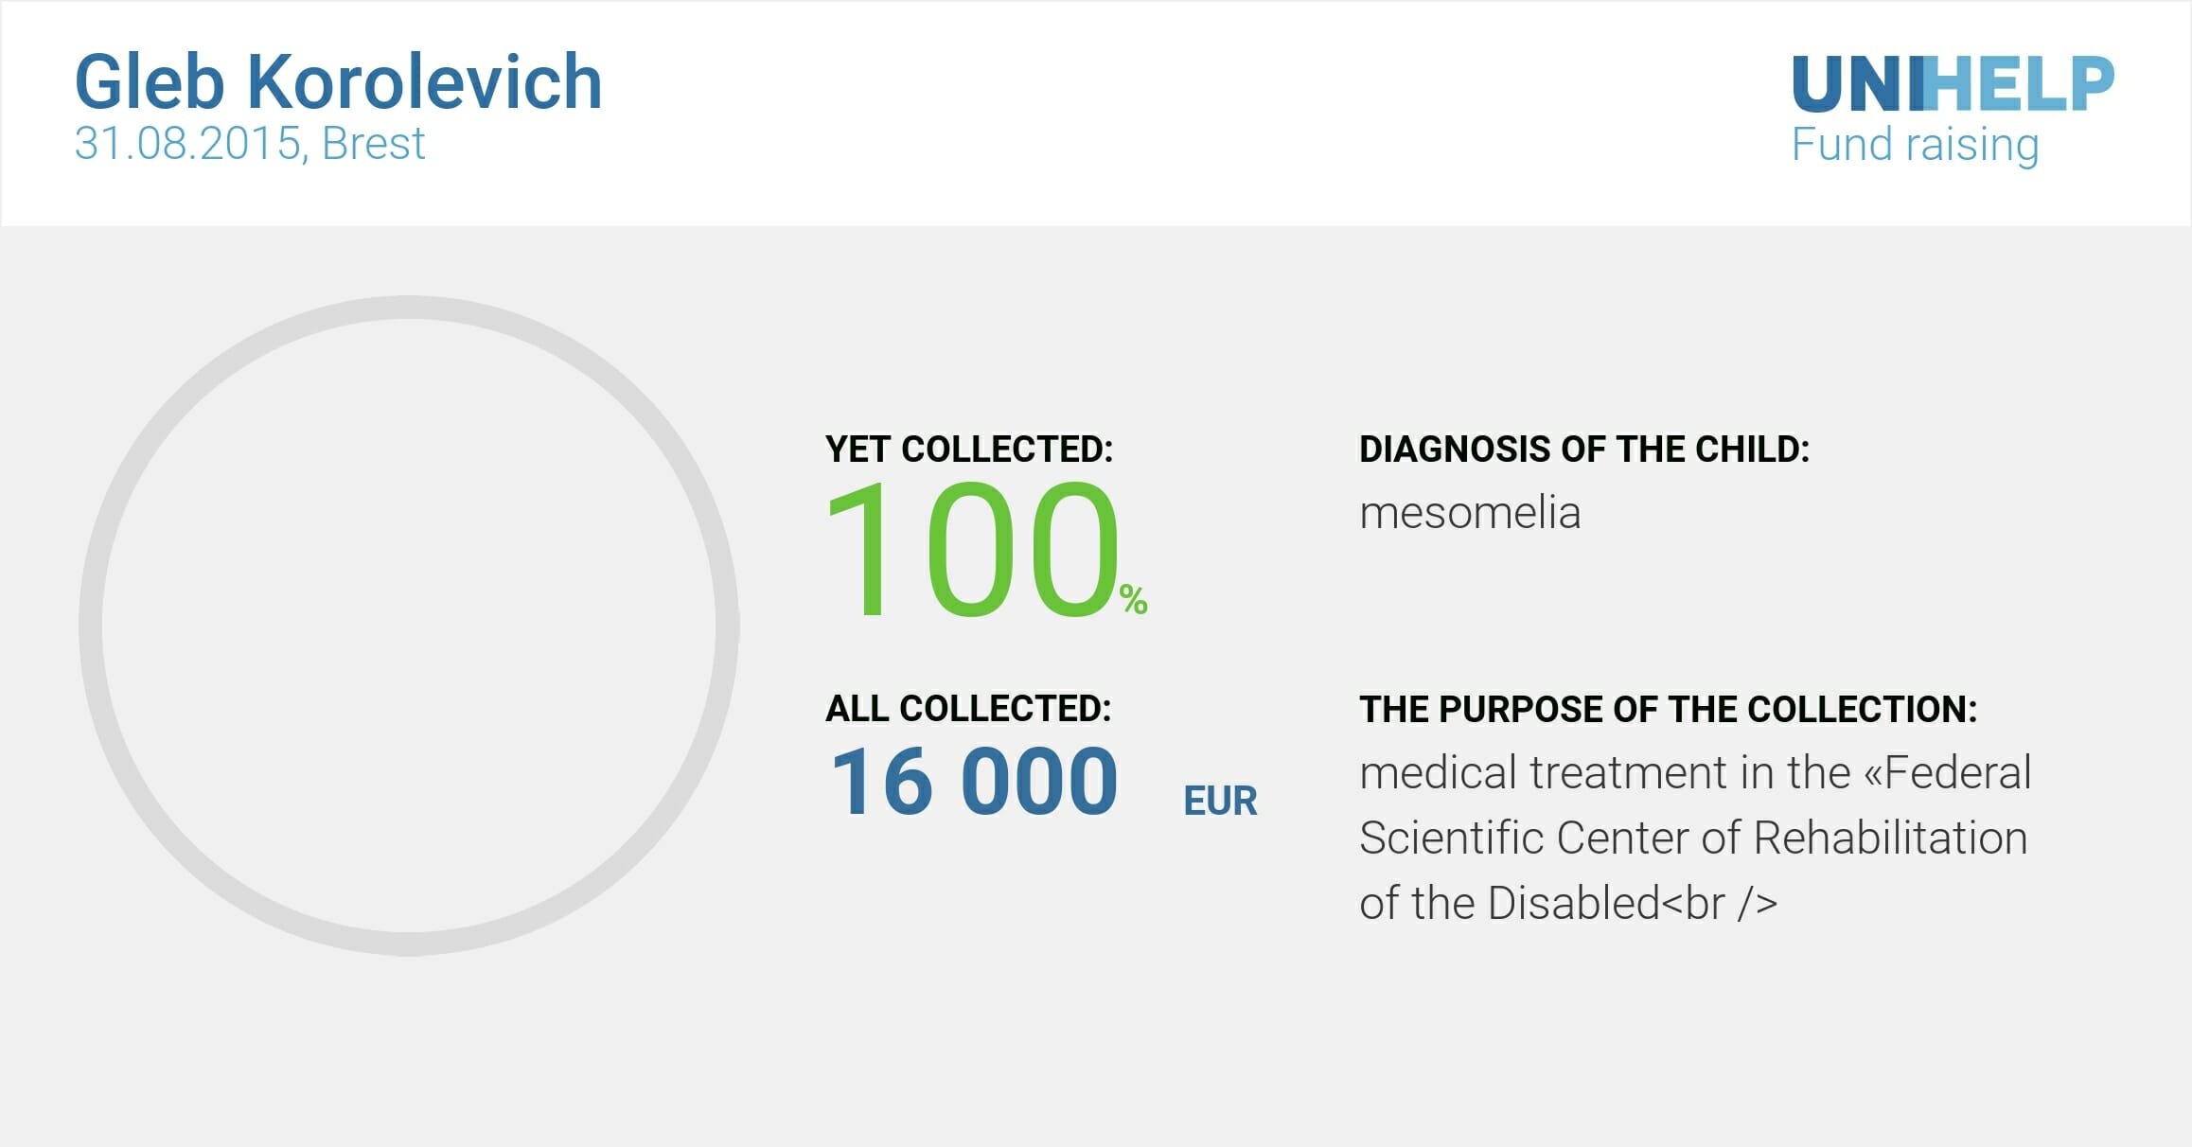The width and height of the screenshot is (2192, 1147).
Task: Click the EUR currency label
Action: point(1220,802)
